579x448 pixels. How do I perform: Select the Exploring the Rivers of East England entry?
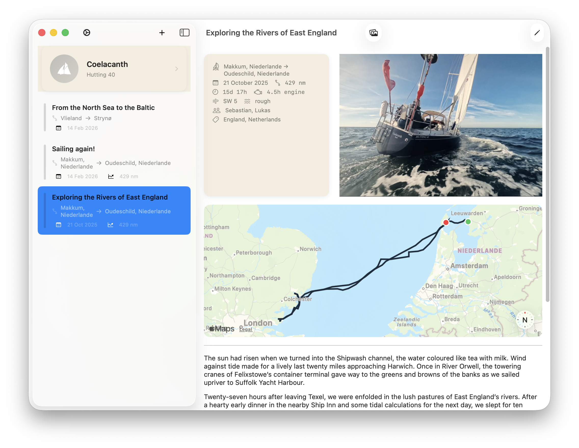click(110, 197)
